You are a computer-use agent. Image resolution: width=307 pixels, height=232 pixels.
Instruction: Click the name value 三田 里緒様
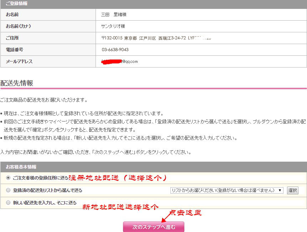(x=114, y=15)
